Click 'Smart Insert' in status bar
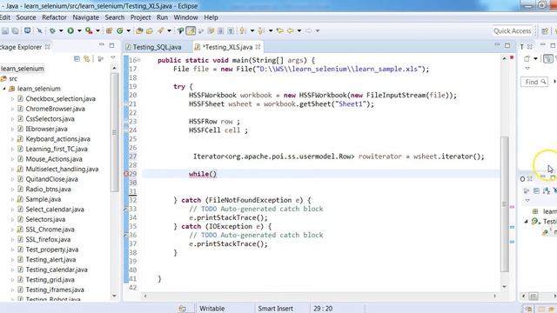Image resolution: width=557 pixels, height=313 pixels. point(275,309)
